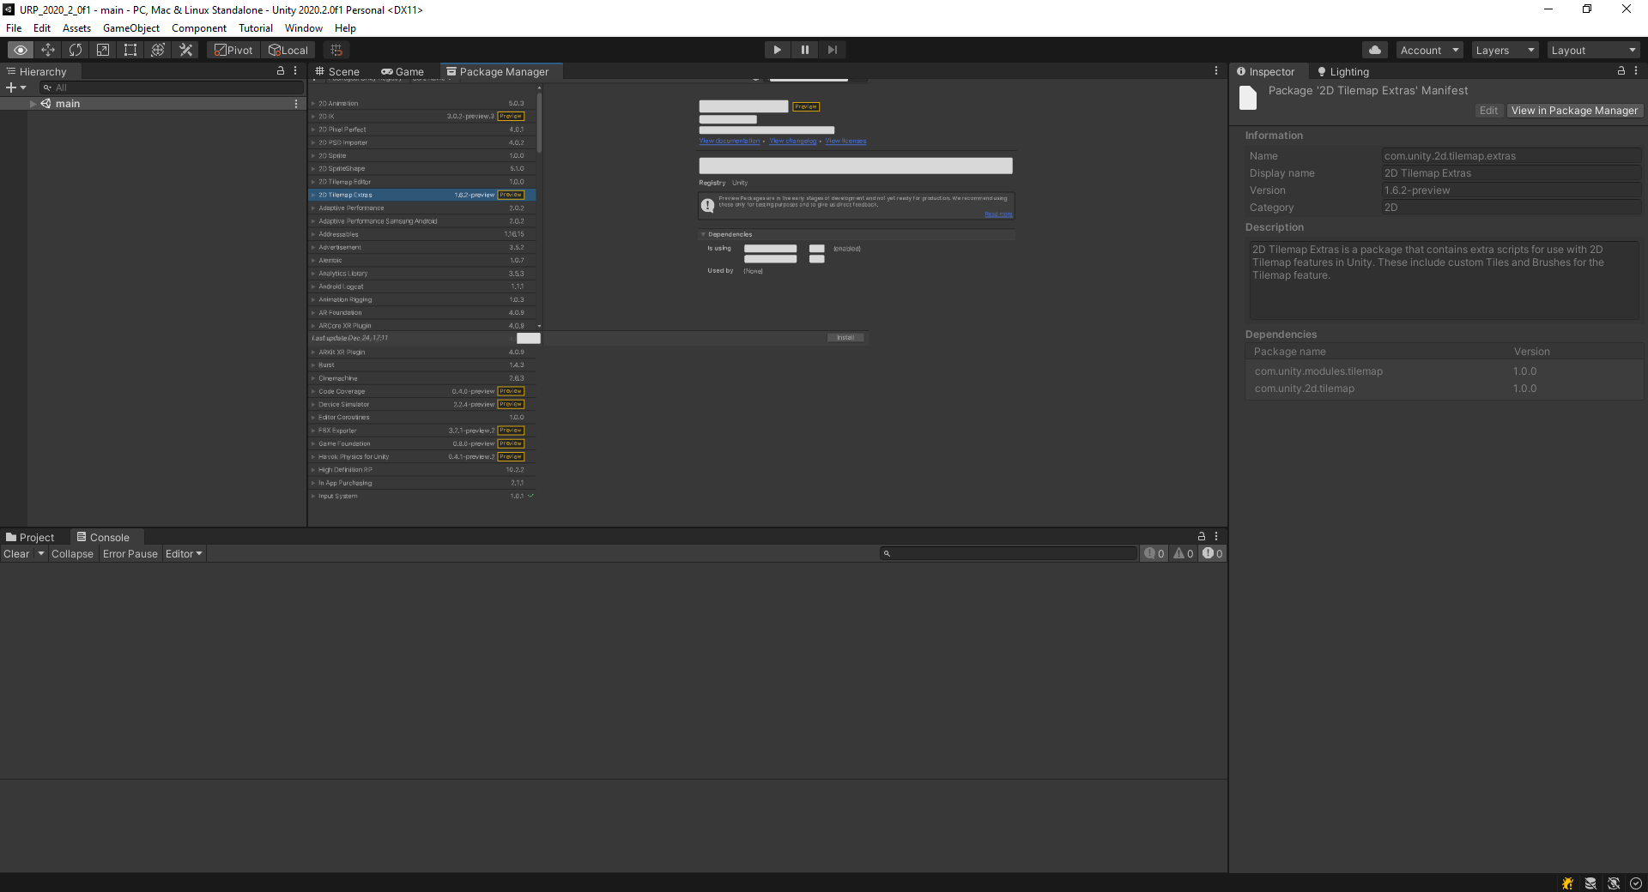Open the Editor dropdown in Console

tap(185, 554)
